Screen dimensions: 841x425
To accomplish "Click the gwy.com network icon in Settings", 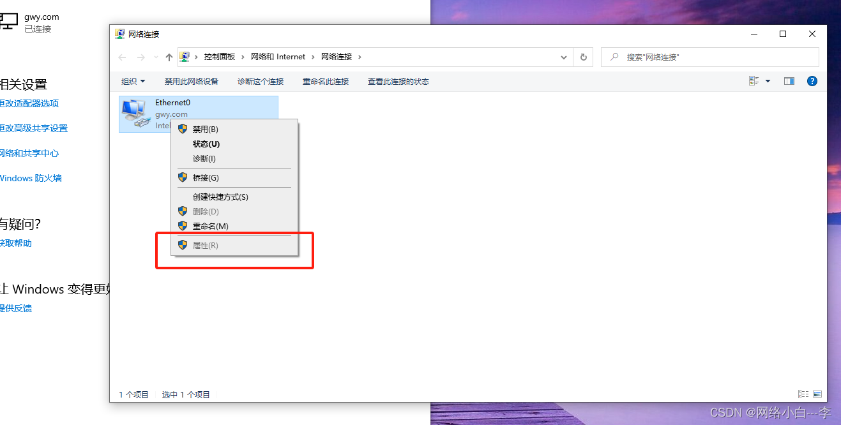I will (x=8, y=22).
